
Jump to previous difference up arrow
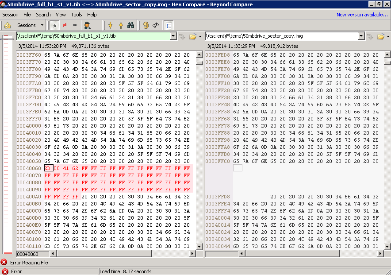point(121,25)
